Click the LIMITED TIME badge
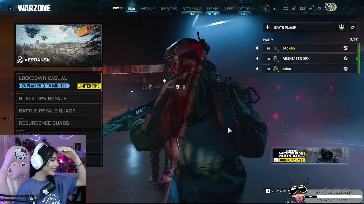 tap(89, 86)
